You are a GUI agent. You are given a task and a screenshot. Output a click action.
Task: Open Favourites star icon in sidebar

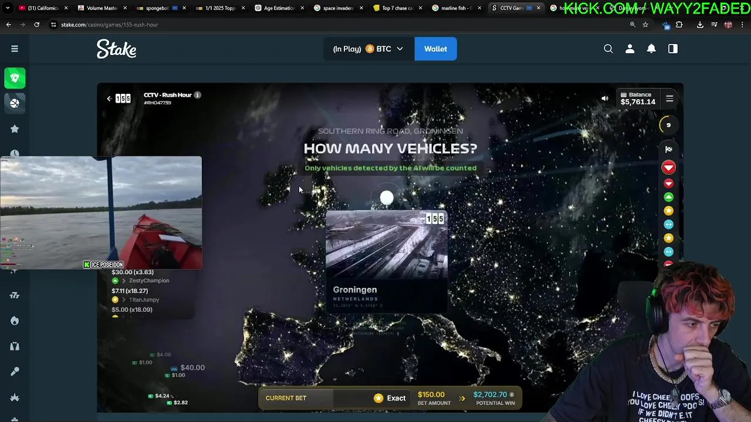click(x=15, y=129)
